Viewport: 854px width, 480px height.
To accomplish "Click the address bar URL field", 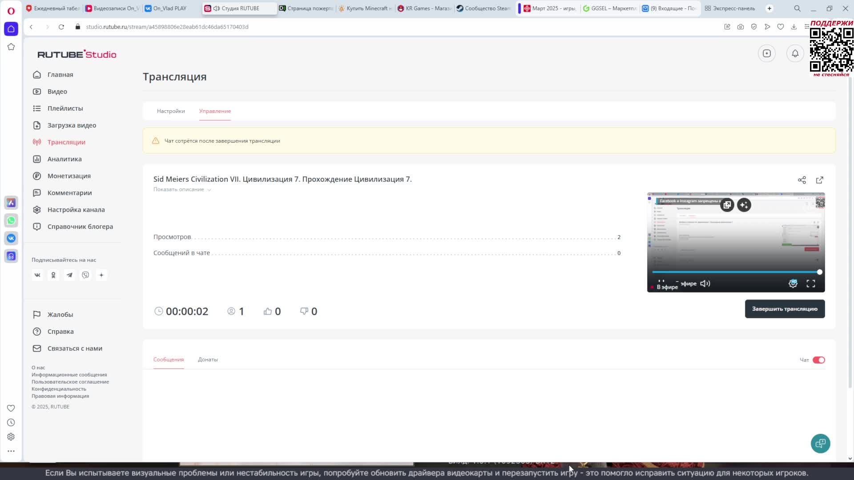I will (x=167, y=27).
